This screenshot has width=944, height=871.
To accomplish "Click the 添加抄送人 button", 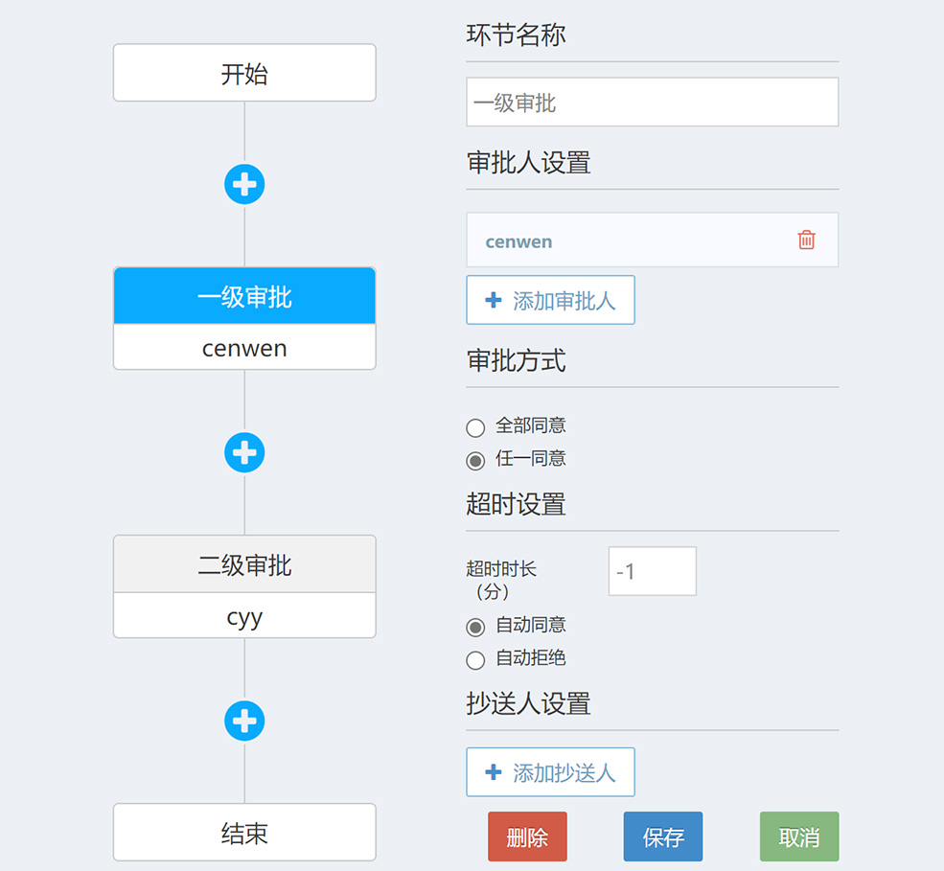I will click(x=550, y=772).
